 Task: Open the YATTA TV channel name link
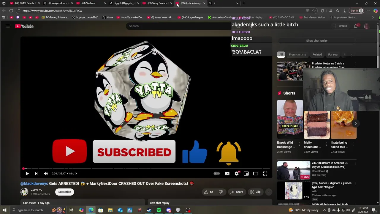37,190
